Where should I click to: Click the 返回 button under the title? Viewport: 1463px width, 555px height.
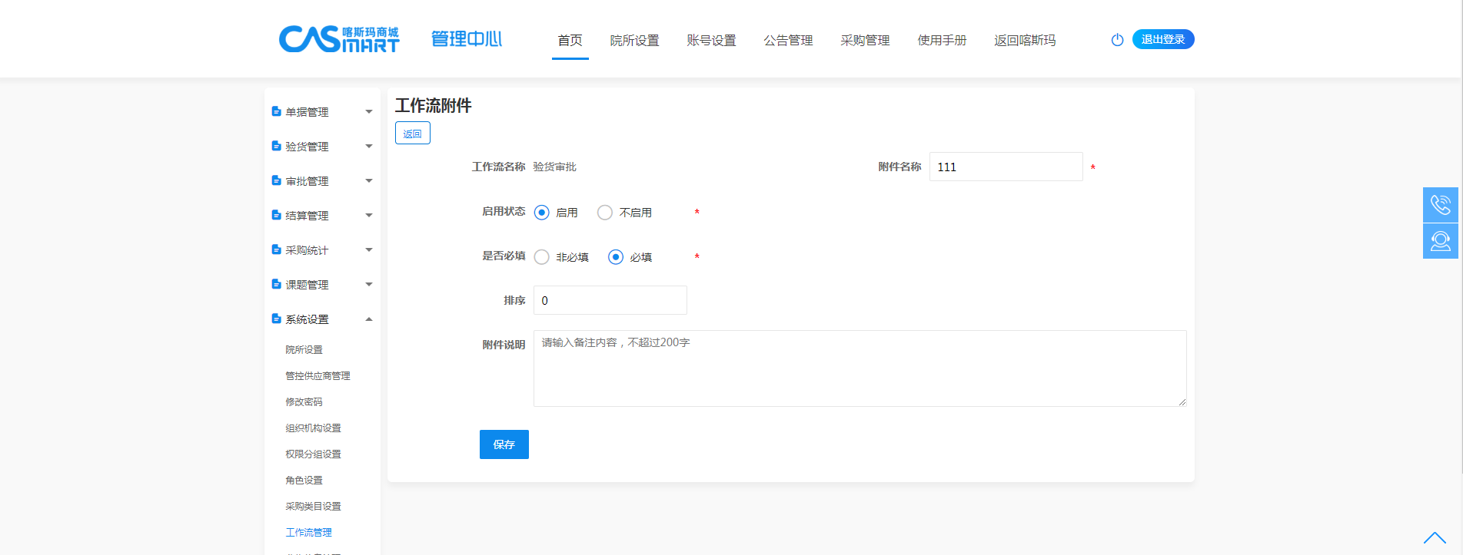[413, 134]
